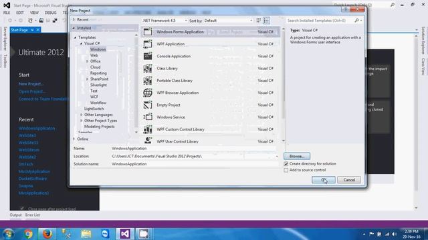
Task: Expand Other Project Types node
Action: pos(82,121)
